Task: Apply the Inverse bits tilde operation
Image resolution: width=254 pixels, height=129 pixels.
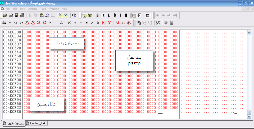Action: point(10,23)
